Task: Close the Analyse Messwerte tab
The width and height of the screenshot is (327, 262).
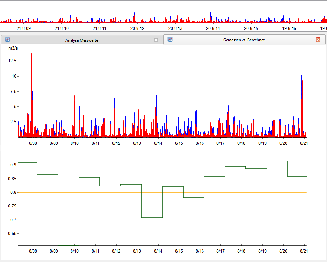Action: click(x=156, y=40)
